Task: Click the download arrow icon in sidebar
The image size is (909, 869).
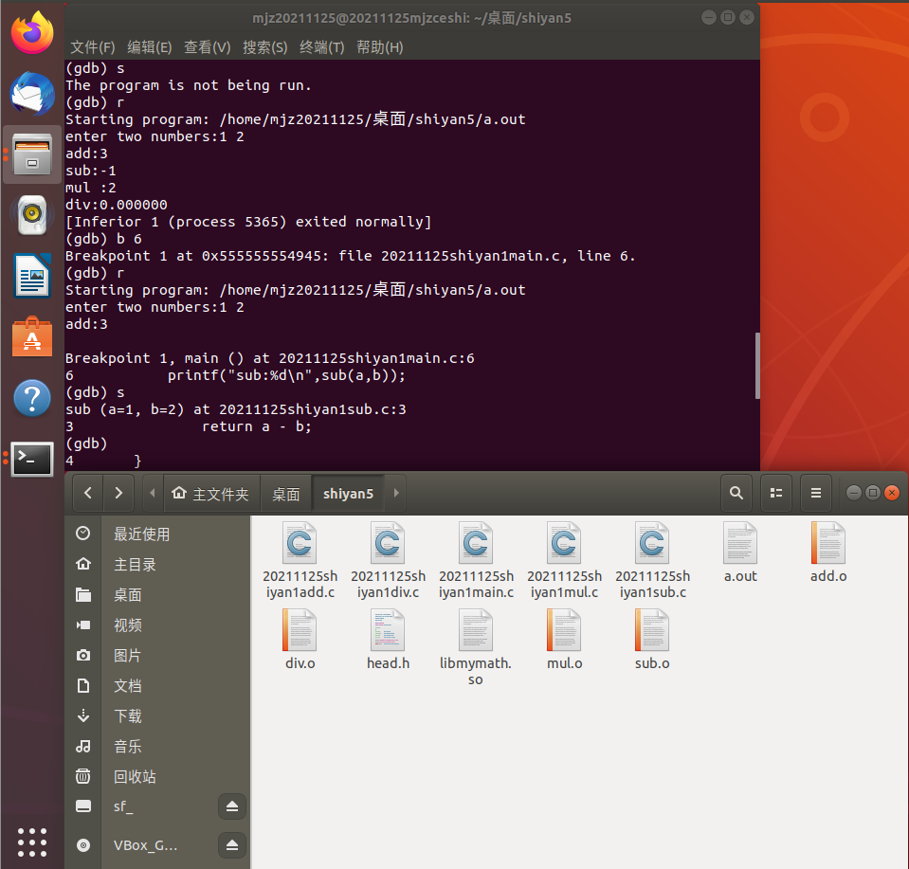Action: coord(82,716)
